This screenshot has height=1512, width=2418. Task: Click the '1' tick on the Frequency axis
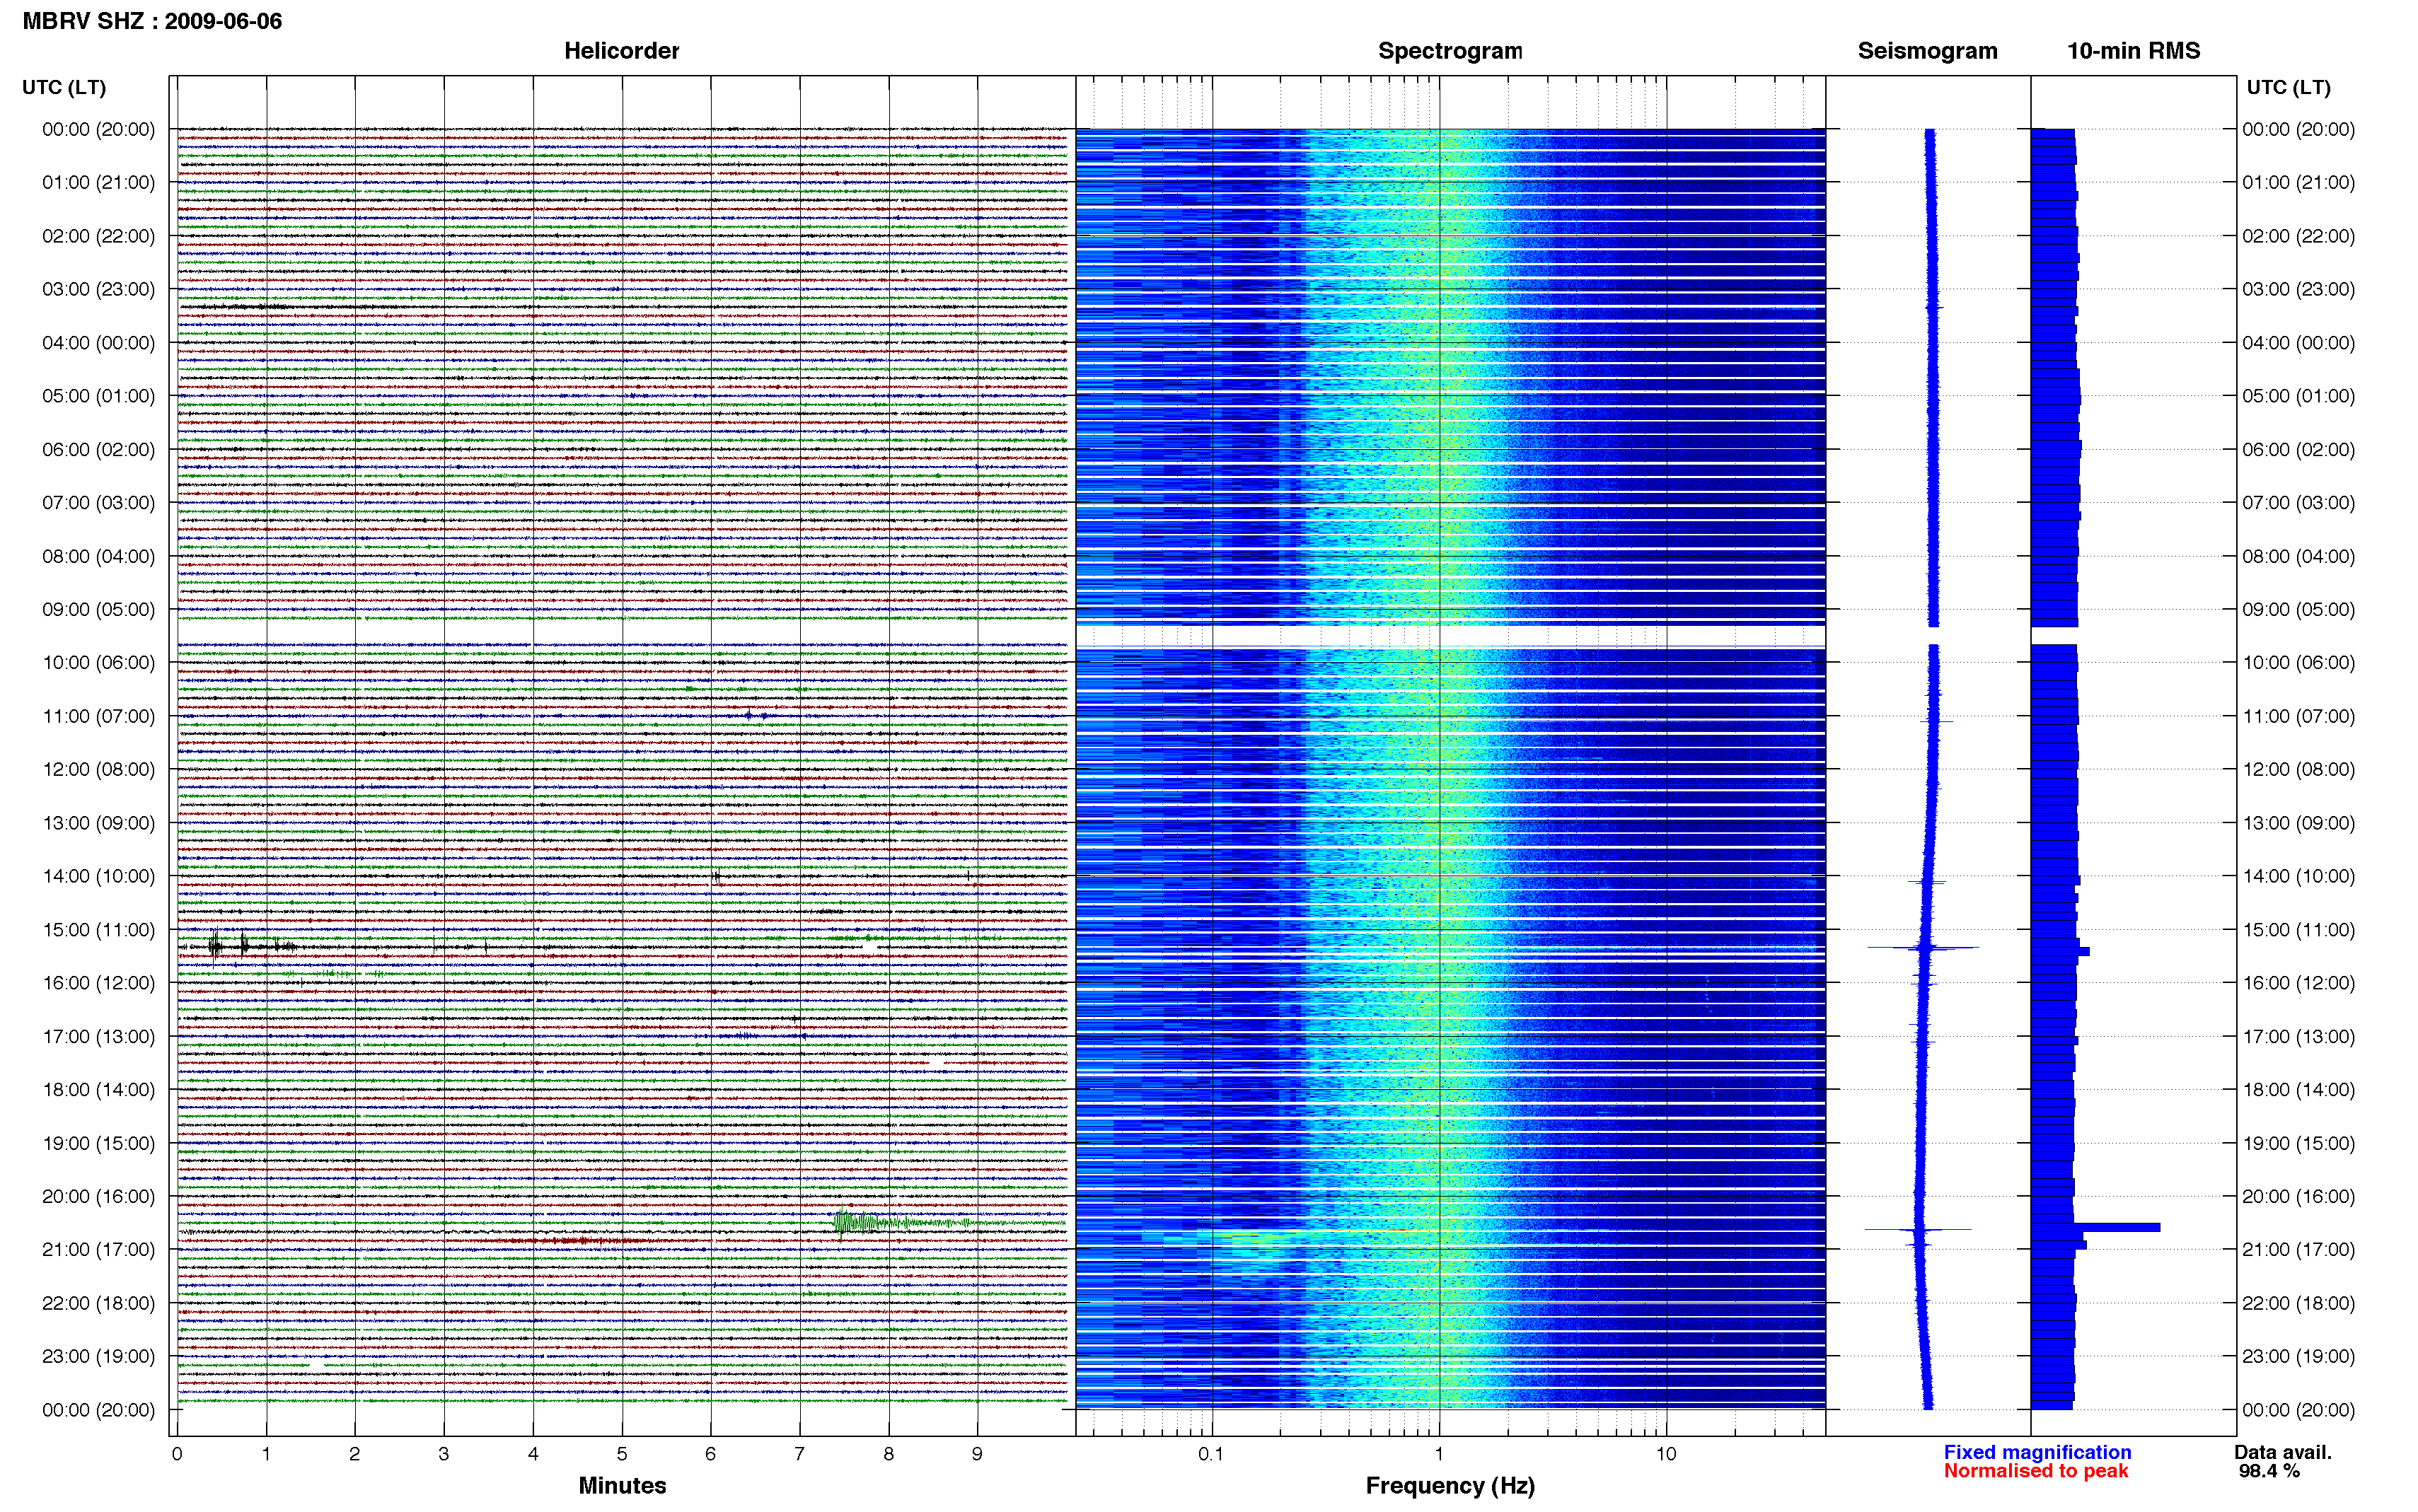[1439, 1454]
